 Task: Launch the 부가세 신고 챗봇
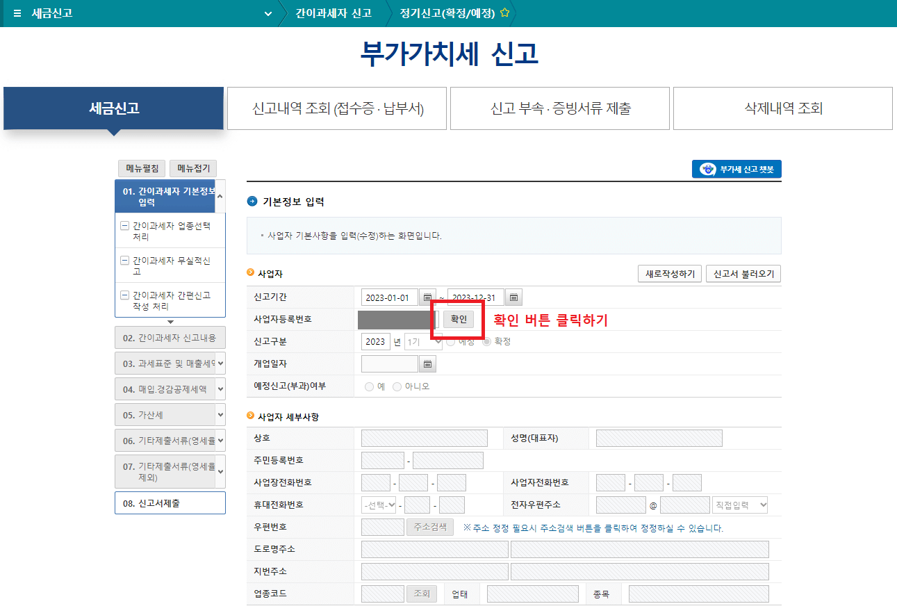pyautogui.click(x=736, y=169)
